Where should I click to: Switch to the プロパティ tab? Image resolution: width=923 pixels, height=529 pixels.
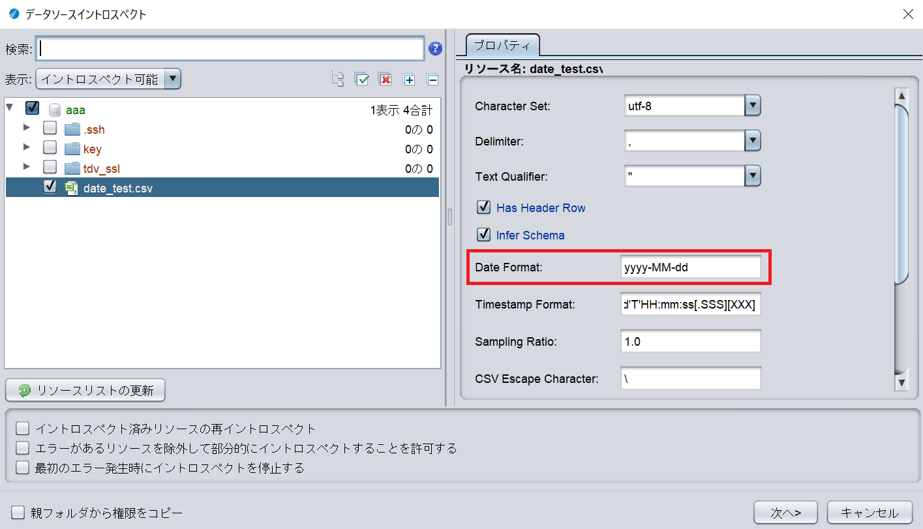coord(502,46)
